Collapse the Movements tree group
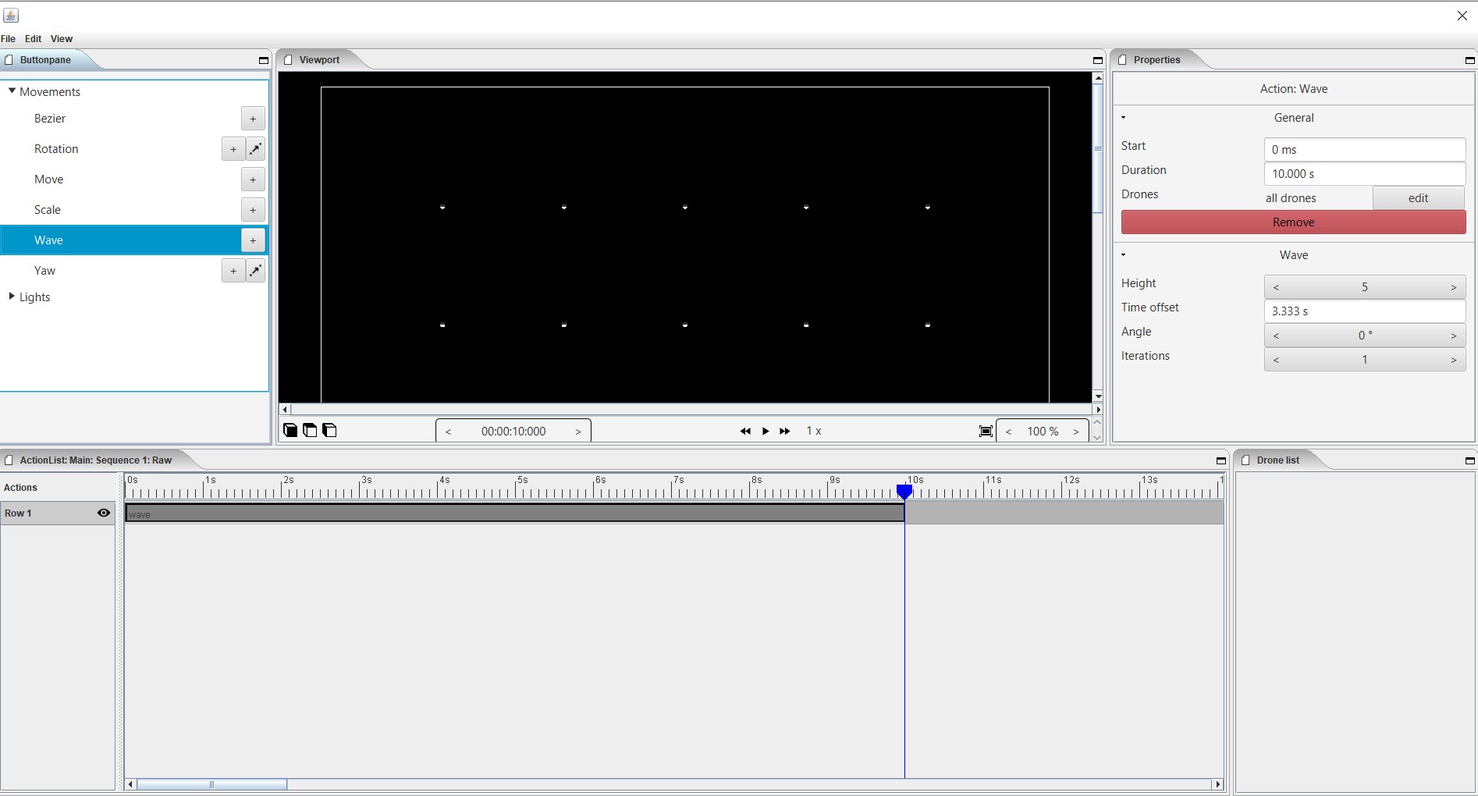 [12, 91]
